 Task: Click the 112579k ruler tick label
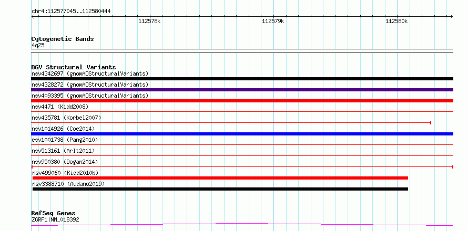coord(273,22)
